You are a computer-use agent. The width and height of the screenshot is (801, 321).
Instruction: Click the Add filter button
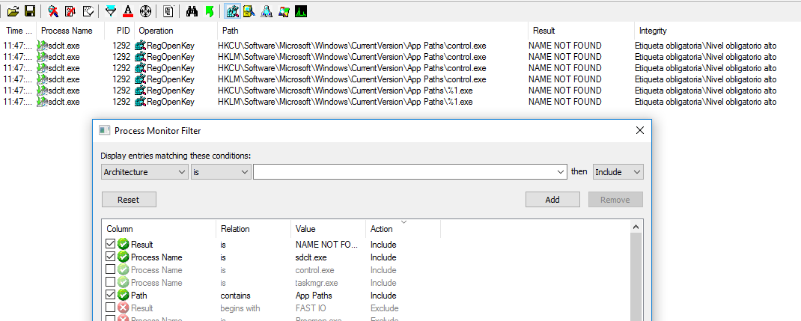[x=552, y=200]
